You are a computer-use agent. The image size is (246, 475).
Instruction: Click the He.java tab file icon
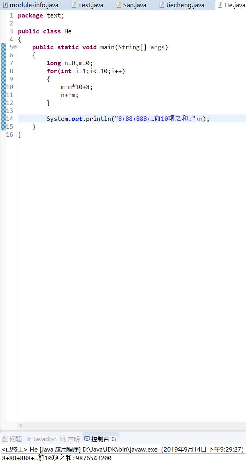pos(220,5)
